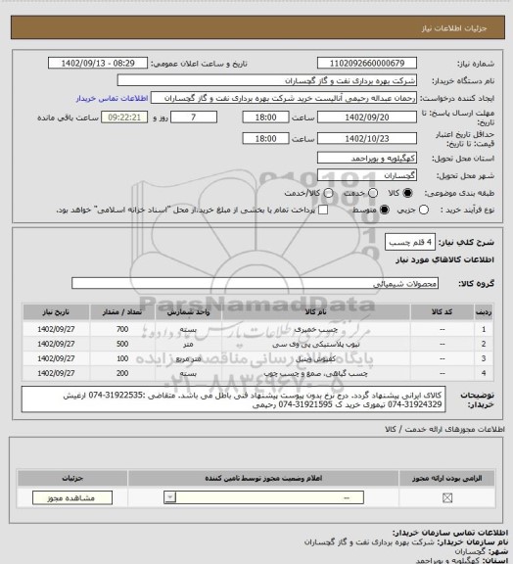513x564 pixels.
Task: Click the countdown timer 09:22:21
Action: [x=124, y=117]
